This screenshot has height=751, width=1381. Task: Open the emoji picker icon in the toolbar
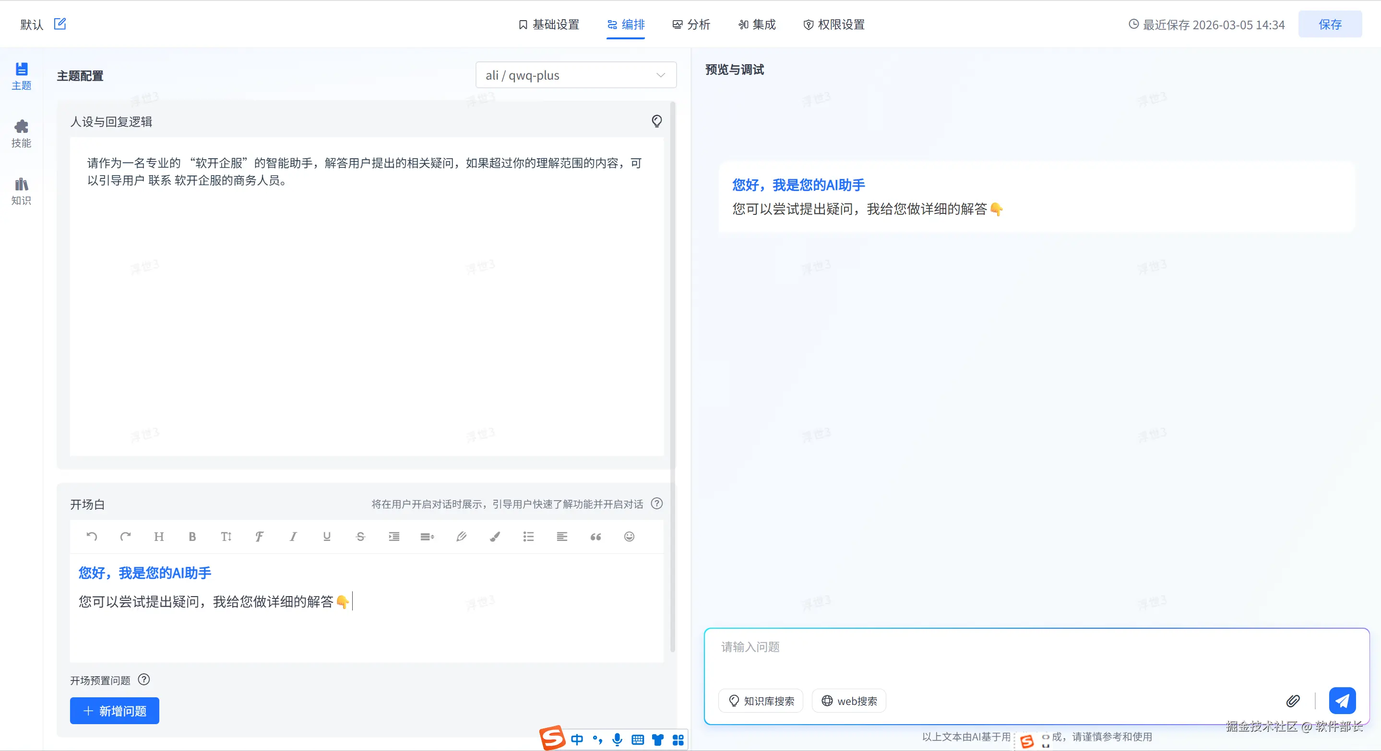click(x=629, y=536)
